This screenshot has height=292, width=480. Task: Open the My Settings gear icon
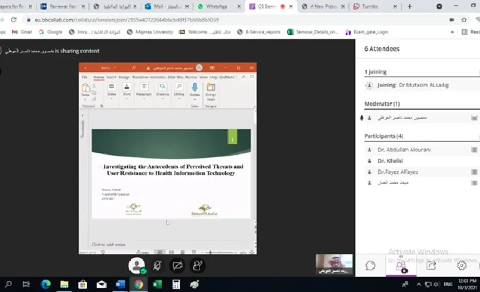coord(461,265)
